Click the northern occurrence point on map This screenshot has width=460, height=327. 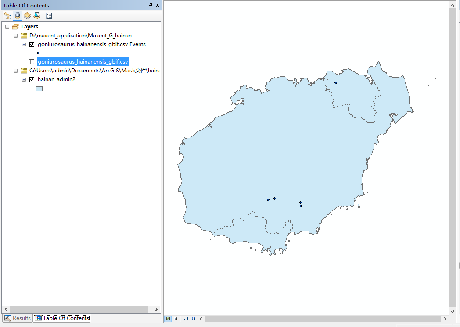336,83
